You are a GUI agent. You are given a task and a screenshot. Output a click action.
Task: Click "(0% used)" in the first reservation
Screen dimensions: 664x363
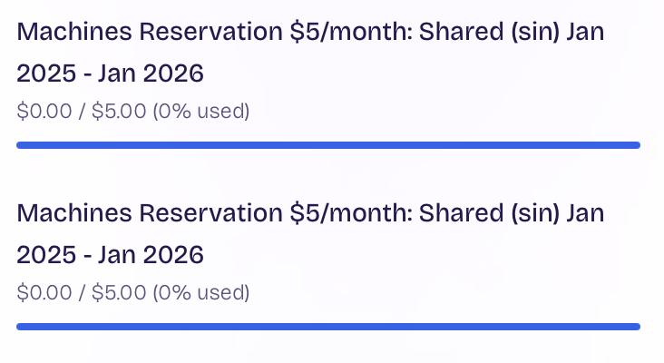[x=200, y=113]
